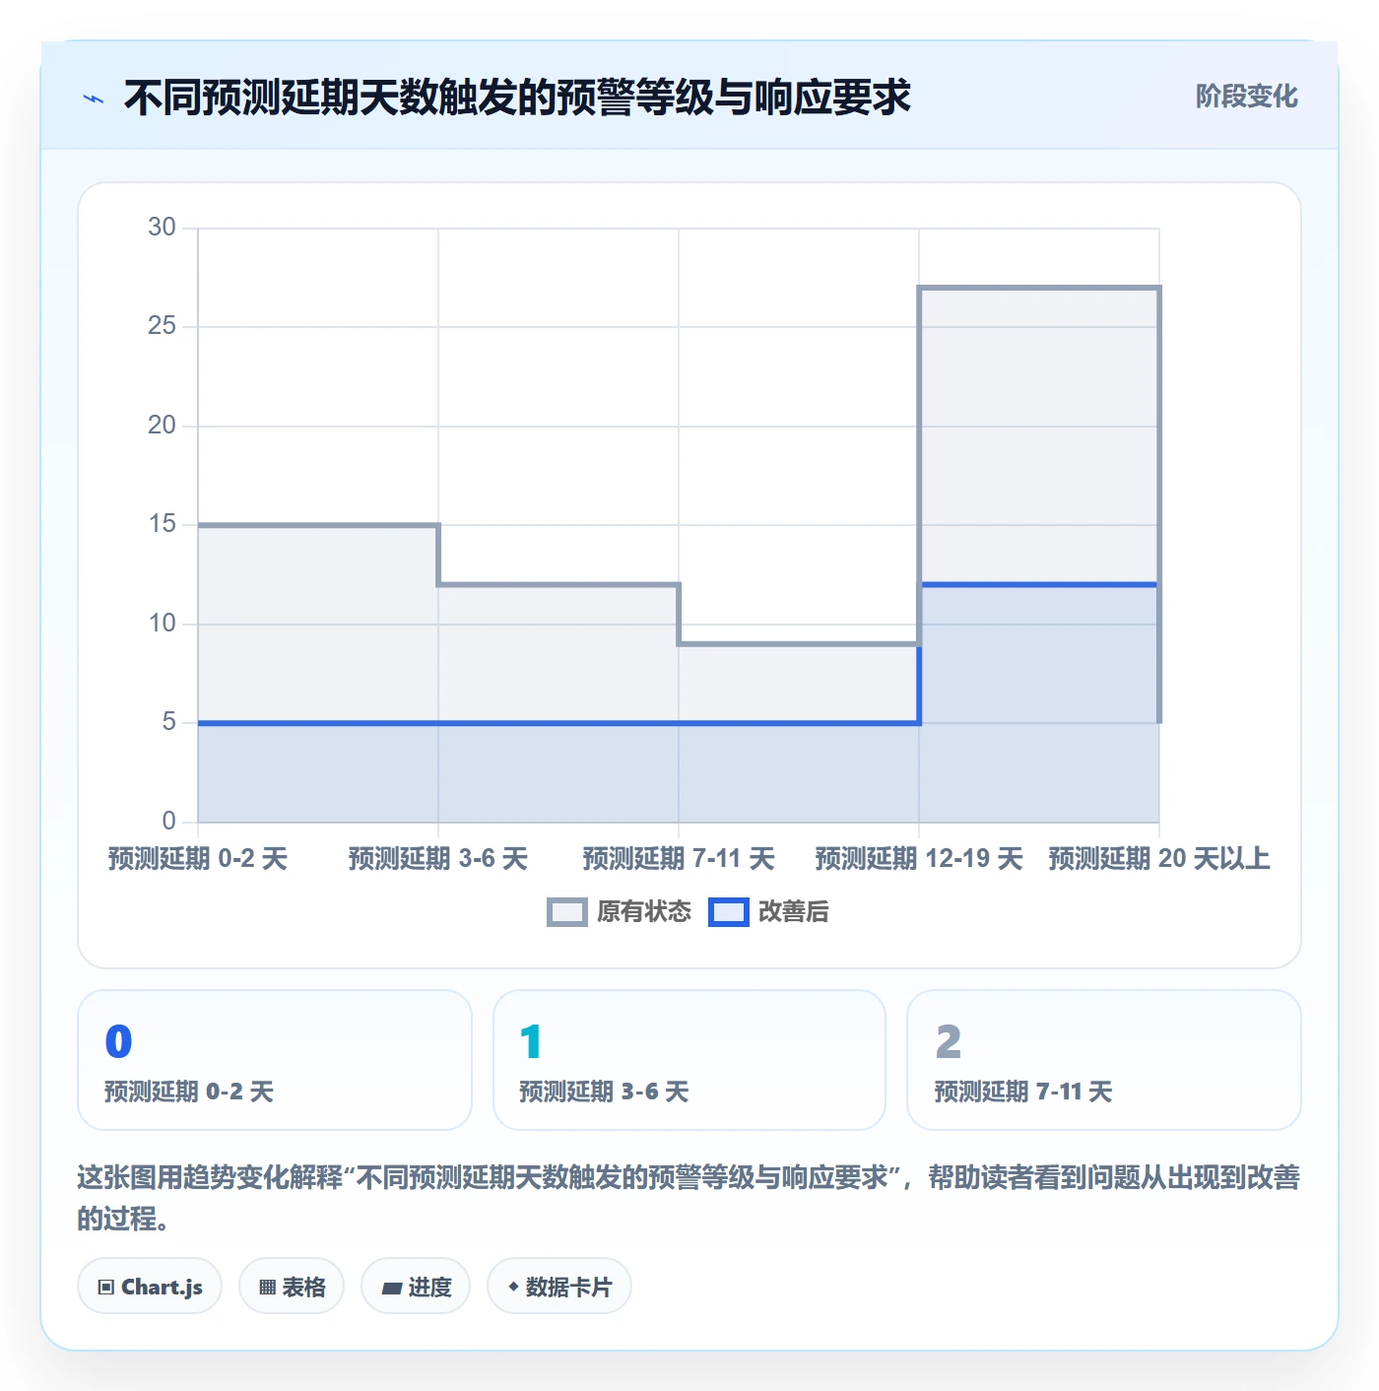Click the lightning icon beside the chart title
This screenshot has height=1391, width=1379.
click(x=94, y=99)
